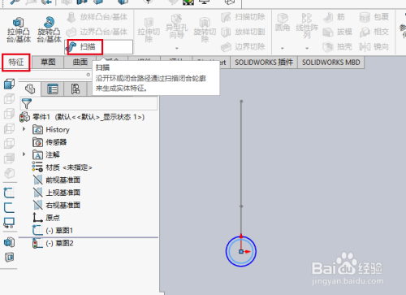Image resolution: width=406 pixels, height=295 pixels.
Task: Select 旋转切除 Revolved Cut tool
Action: pos(205,30)
